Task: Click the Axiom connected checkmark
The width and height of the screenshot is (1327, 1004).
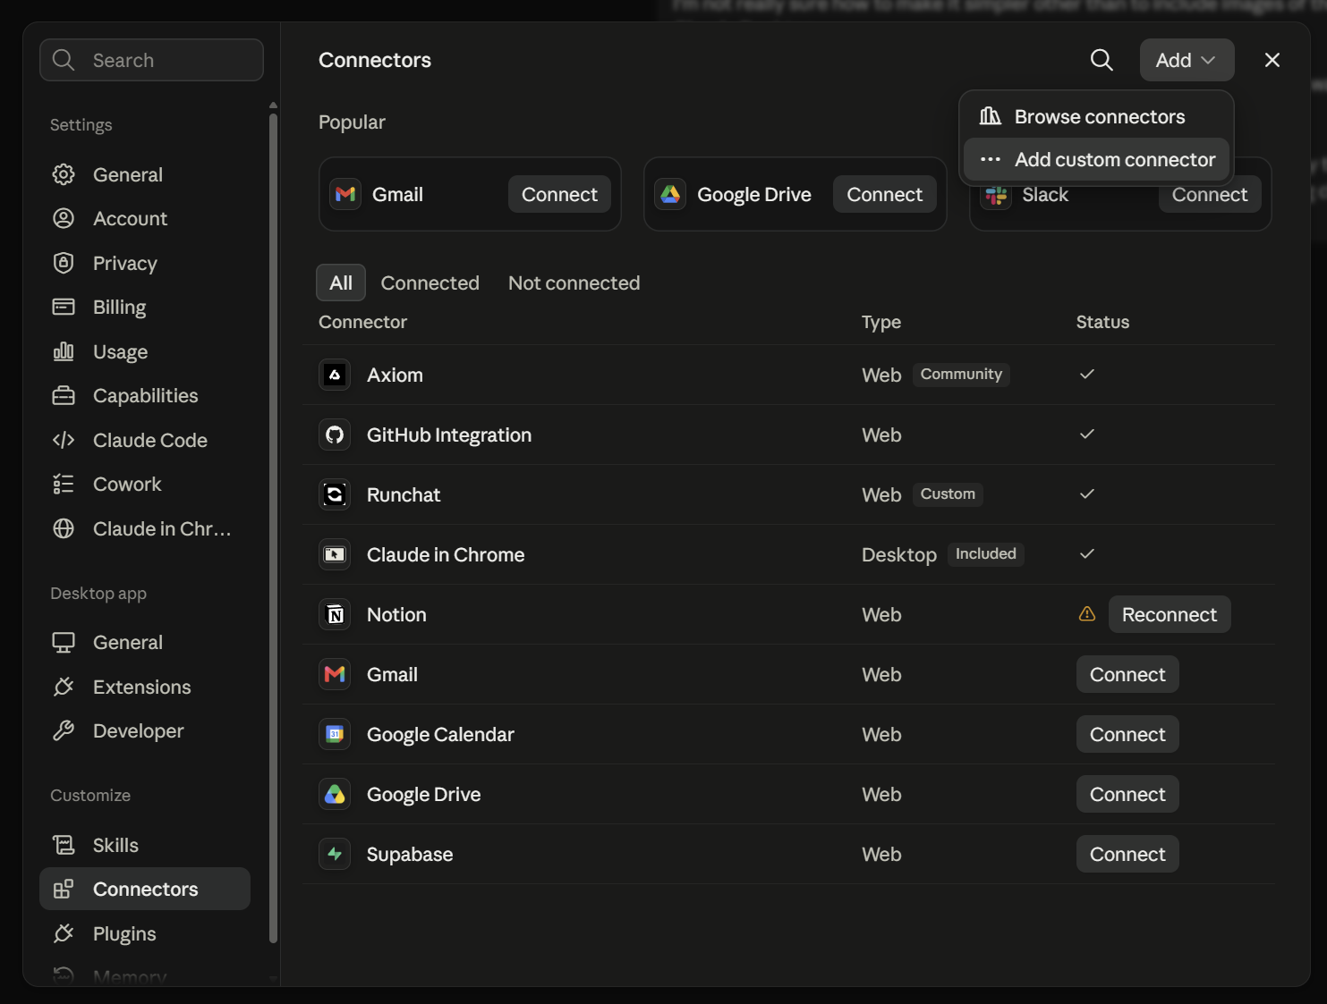Action: click(x=1087, y=374)
